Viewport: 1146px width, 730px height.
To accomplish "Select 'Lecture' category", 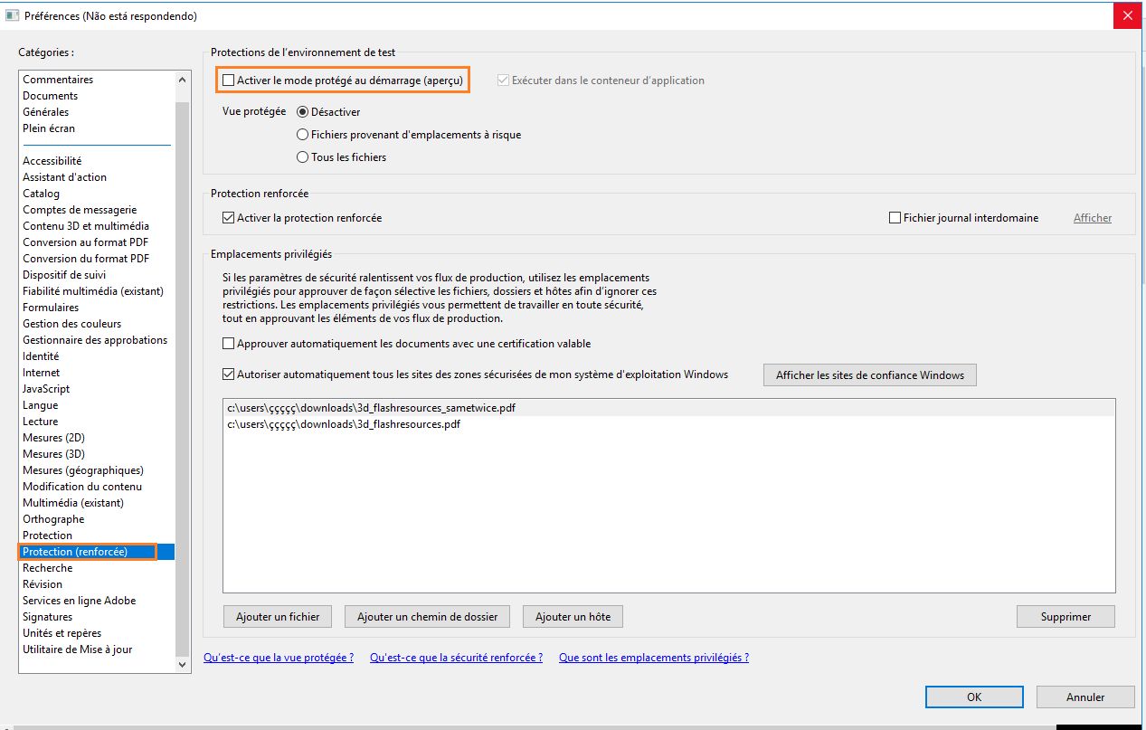I will click(x=41, y=422).
